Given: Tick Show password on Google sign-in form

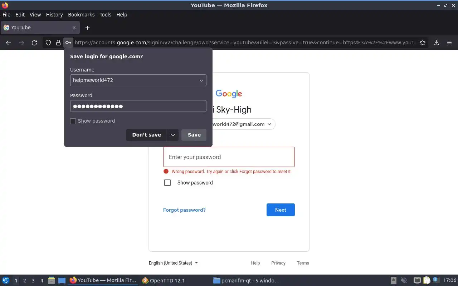Looking at the screenshot, I should pos(167,183).
